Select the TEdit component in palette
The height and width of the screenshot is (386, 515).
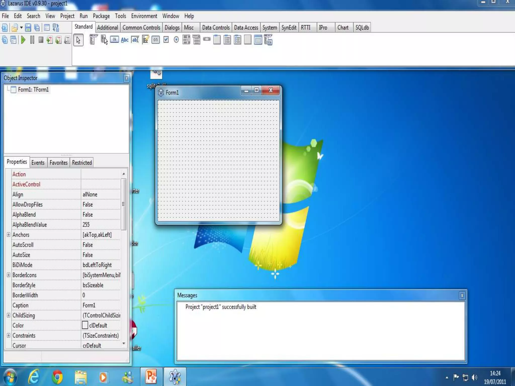pyautogui.click(x=135, y=40)
